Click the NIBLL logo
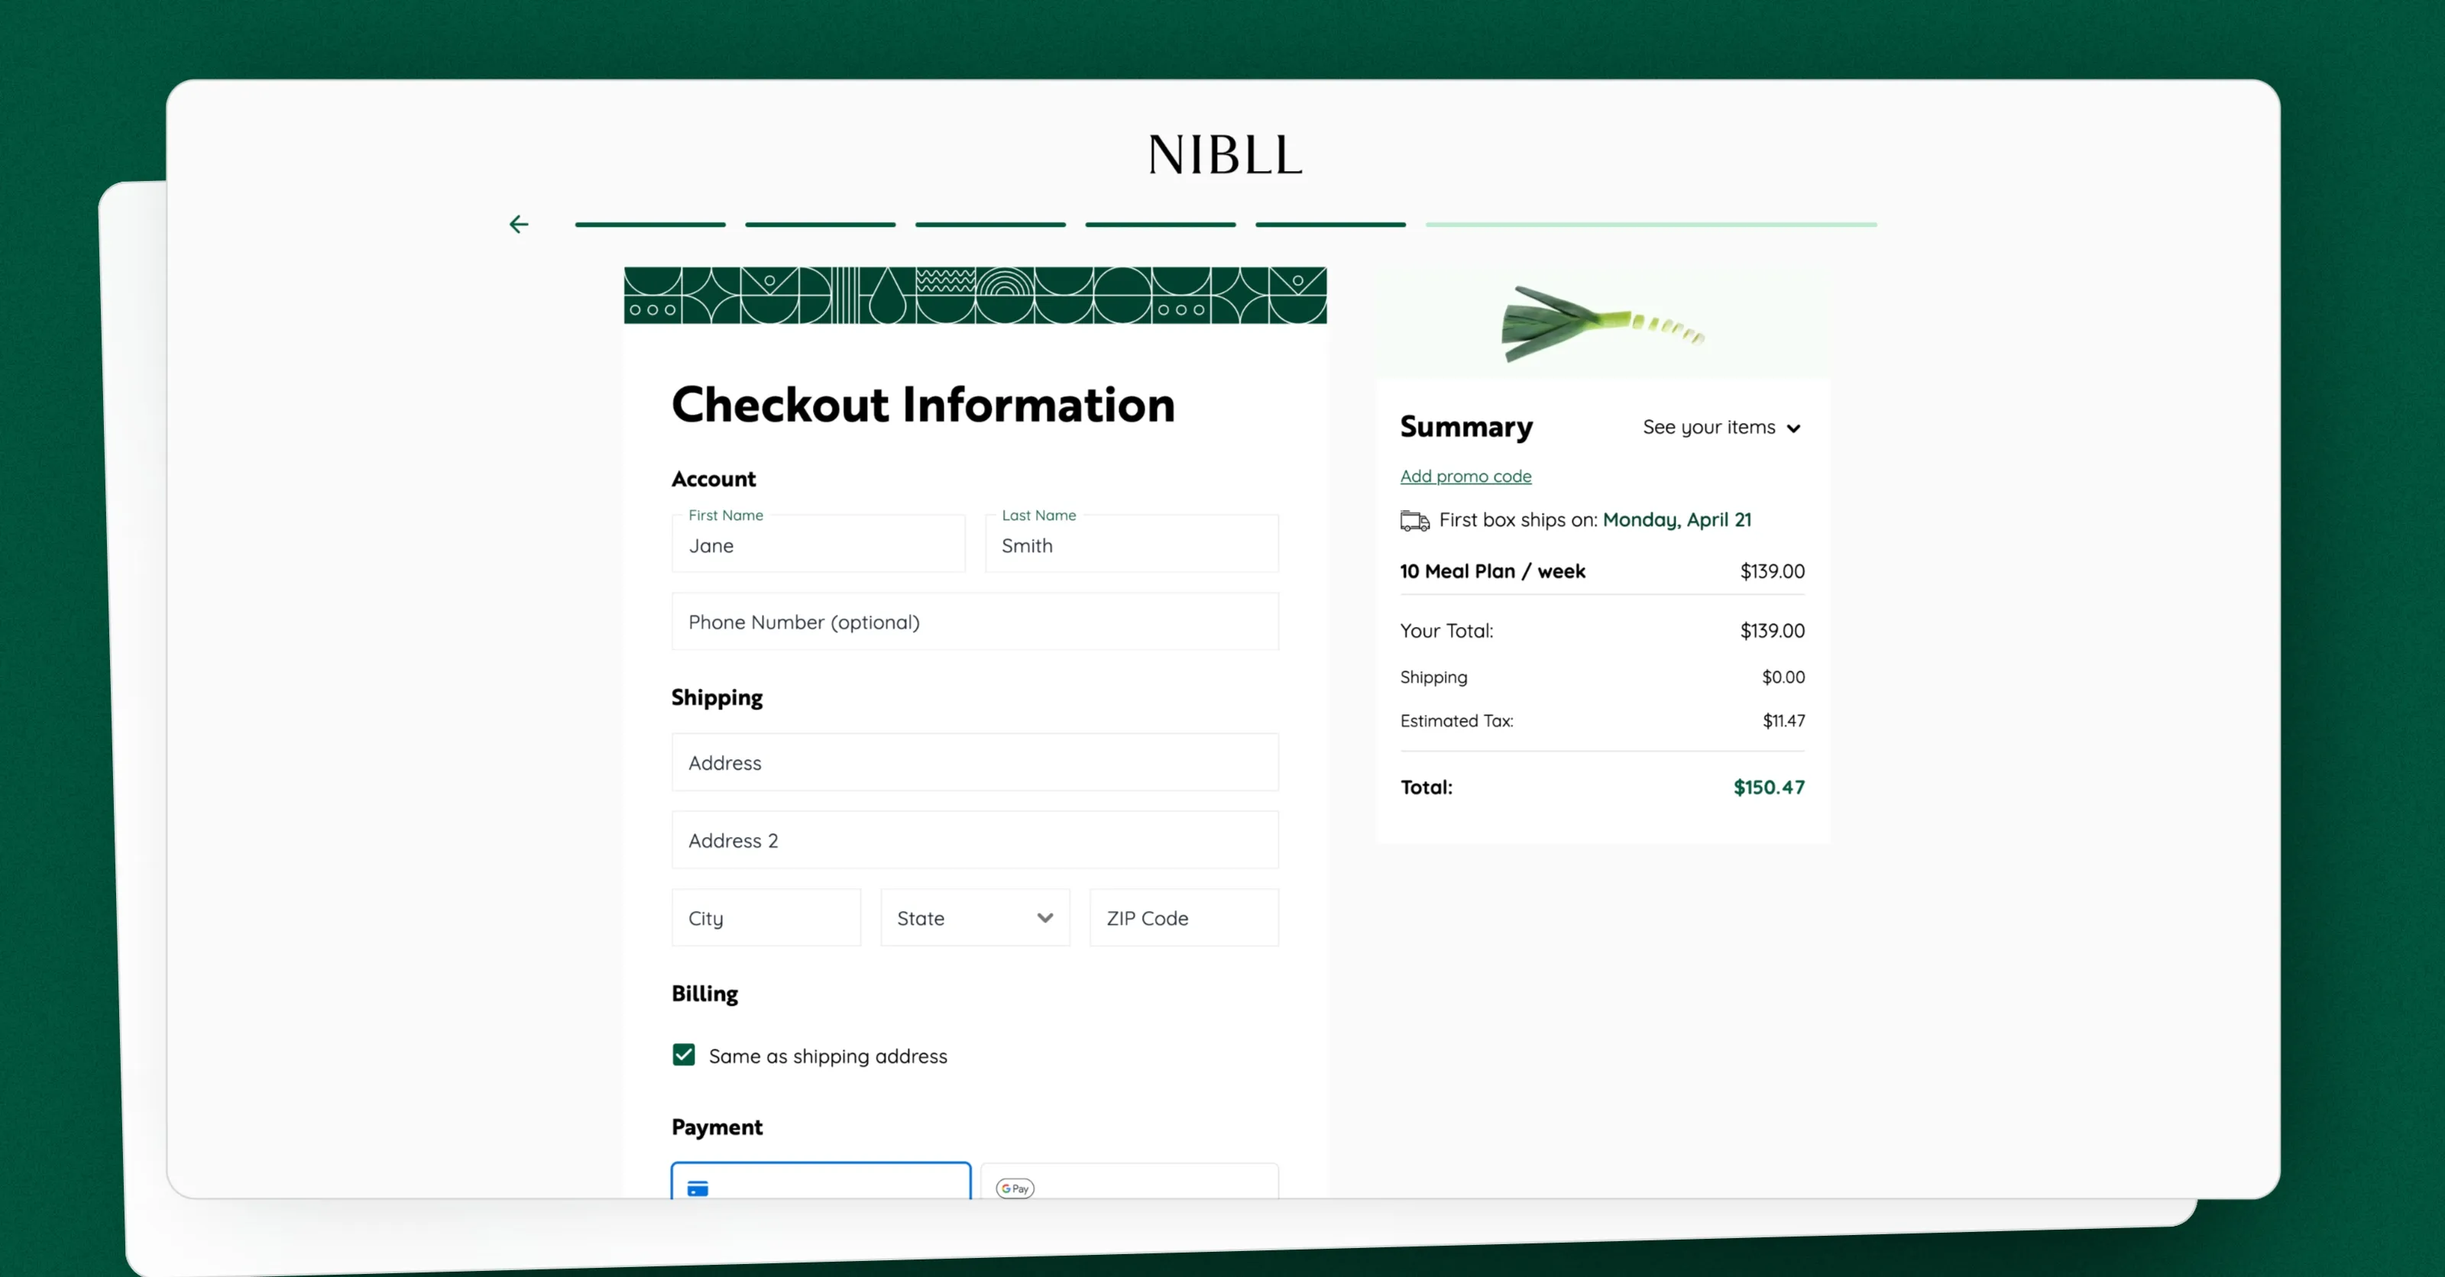This screenshot has height=1277, width=2445. (x=1224, y=154)
